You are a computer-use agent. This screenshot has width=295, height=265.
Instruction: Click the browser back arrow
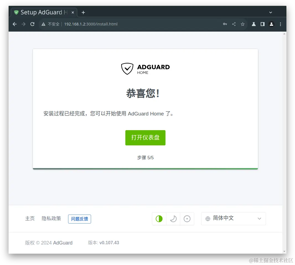point(15,24)
